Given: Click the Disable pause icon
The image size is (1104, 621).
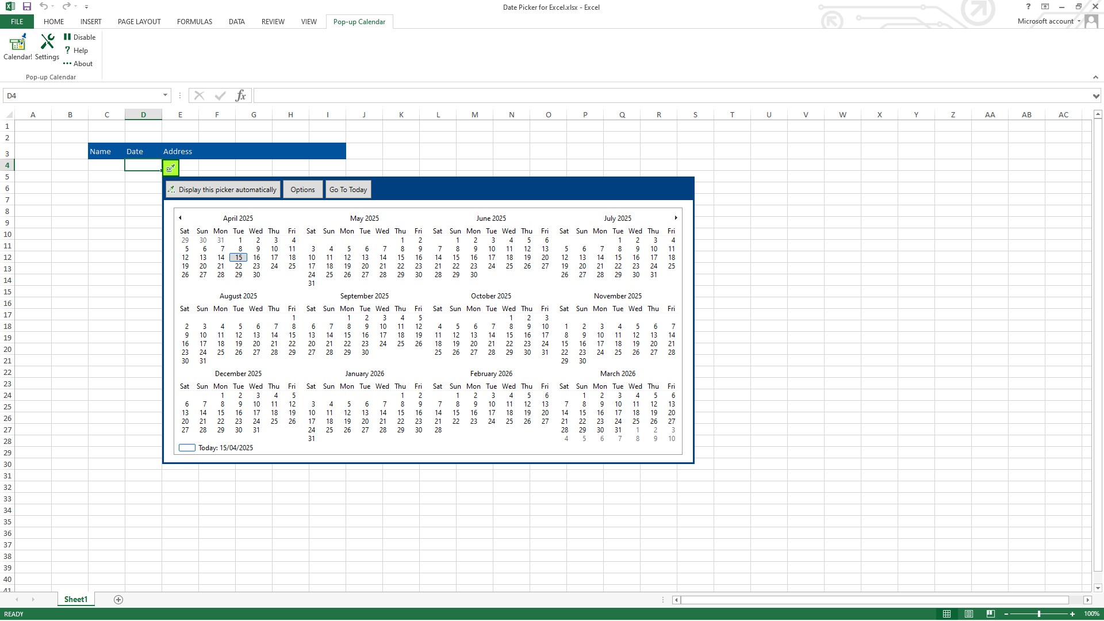Looking at the screenshot, I should (x=67, y=37).
